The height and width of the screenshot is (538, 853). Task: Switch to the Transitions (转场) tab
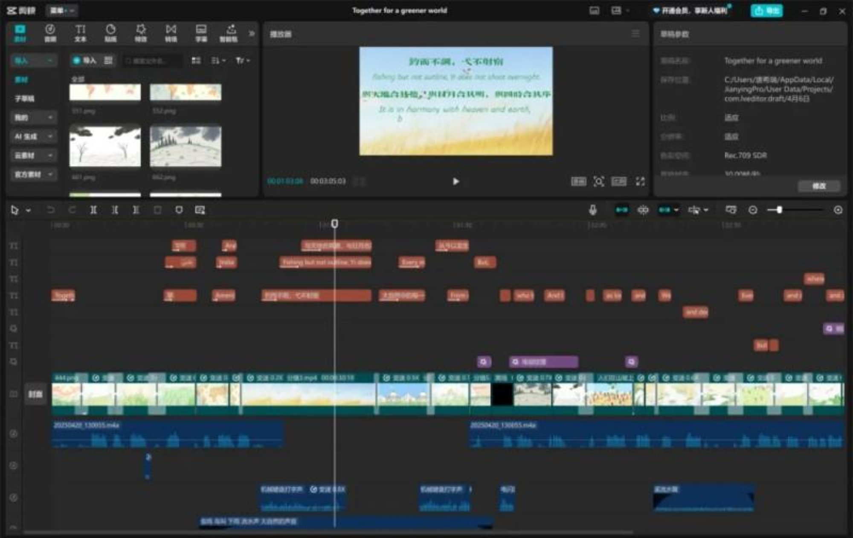[171, 33]
